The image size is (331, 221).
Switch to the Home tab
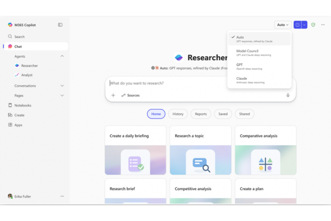(x=156, y=114)
